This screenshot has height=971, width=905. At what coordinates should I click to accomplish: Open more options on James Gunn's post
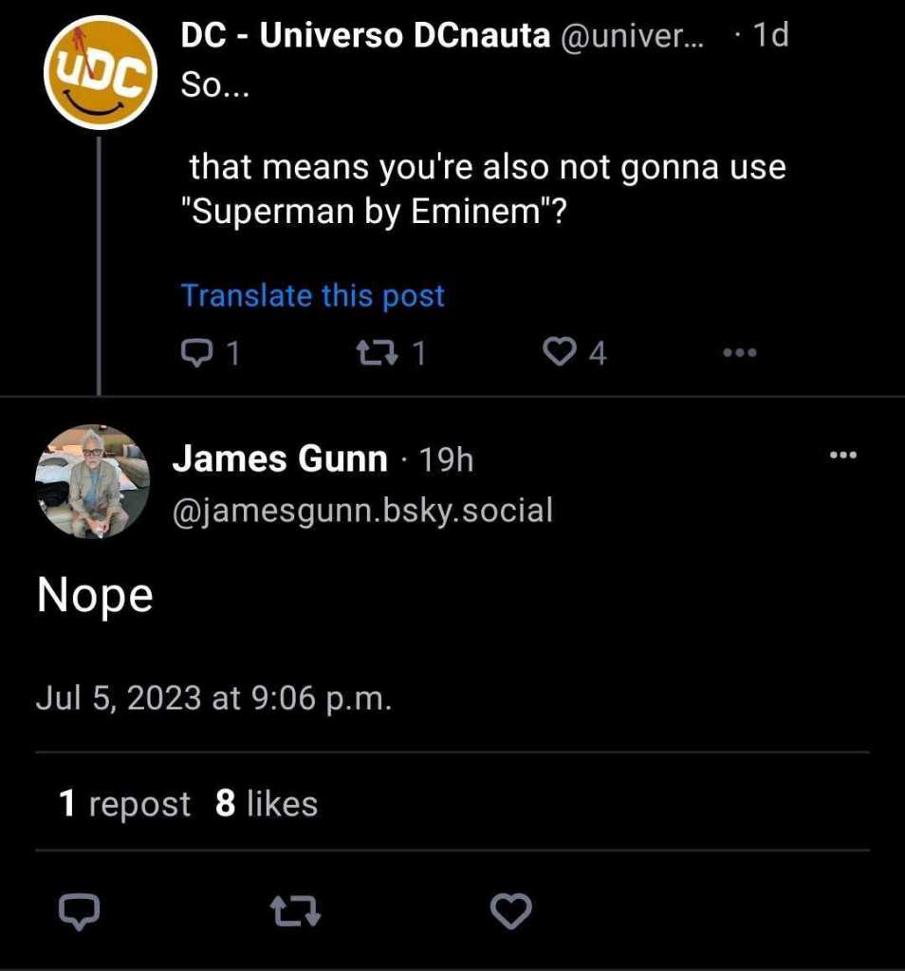click(842, 457)
